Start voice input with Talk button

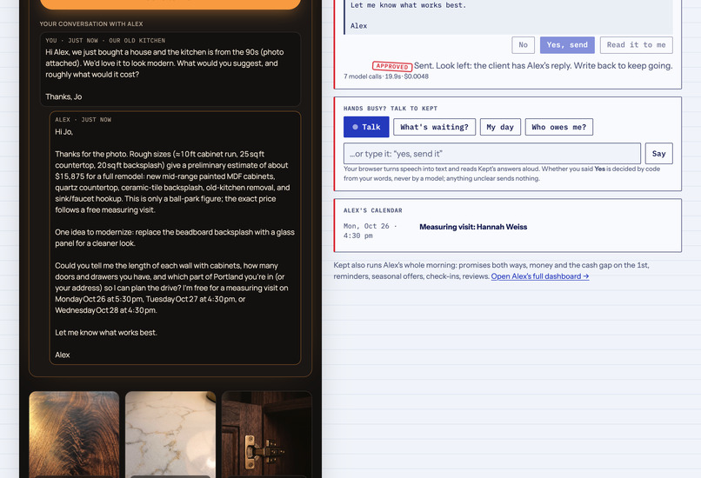pos(366,127)
